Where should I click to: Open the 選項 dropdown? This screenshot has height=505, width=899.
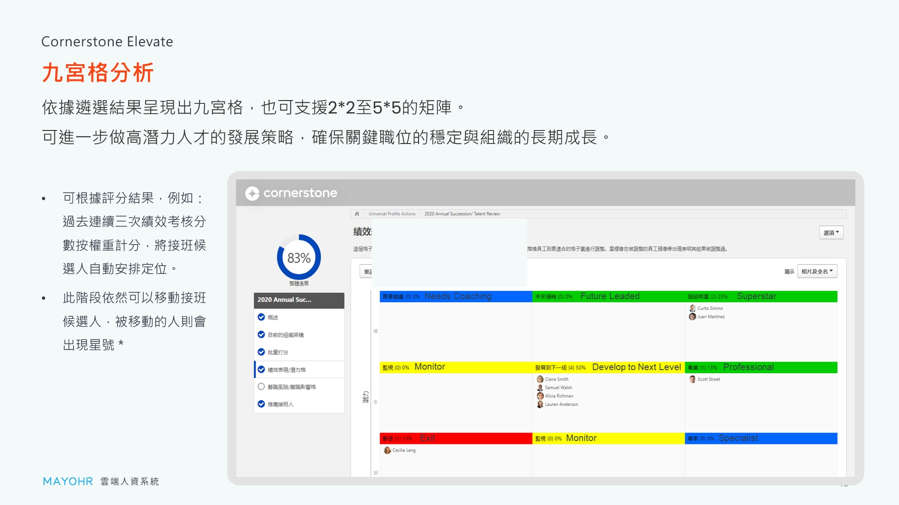(831, 233)
